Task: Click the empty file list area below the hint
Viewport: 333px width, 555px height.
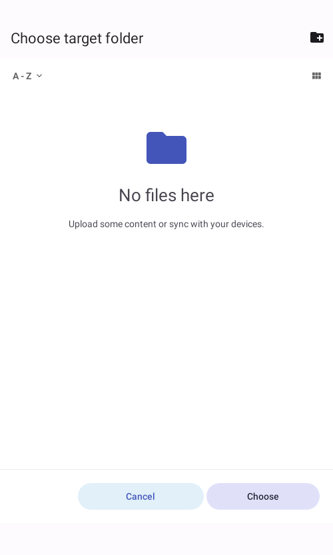Action: pyautogui.click(x=166, y=347)
